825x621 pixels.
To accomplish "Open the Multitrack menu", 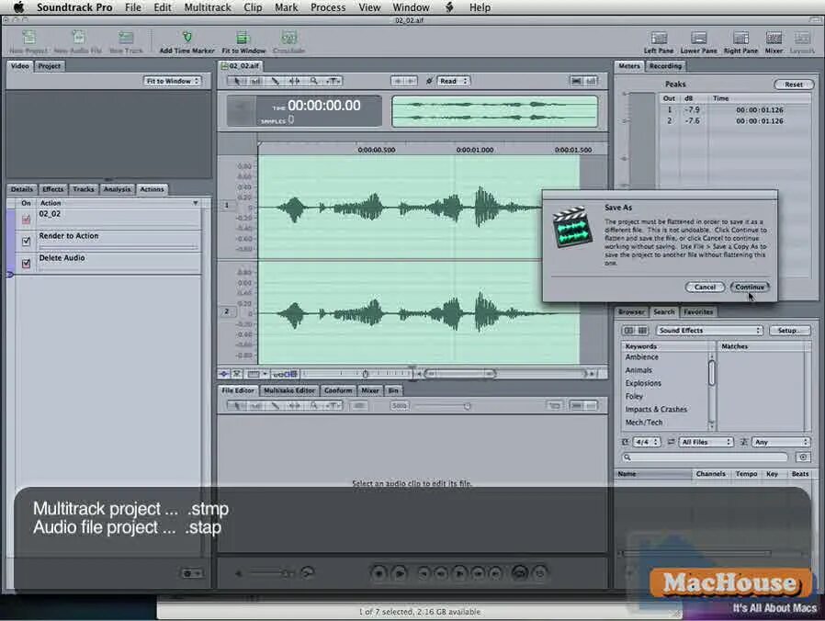I will coord(208,7).
